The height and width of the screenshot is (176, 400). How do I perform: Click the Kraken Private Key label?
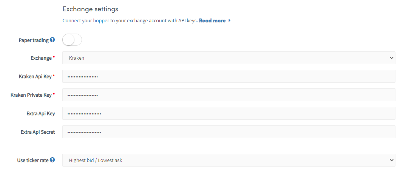tap(31, 95)
